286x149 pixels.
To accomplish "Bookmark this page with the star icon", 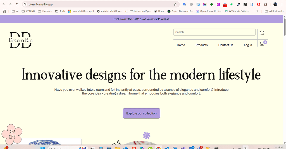I will click(x=175, y=4).
